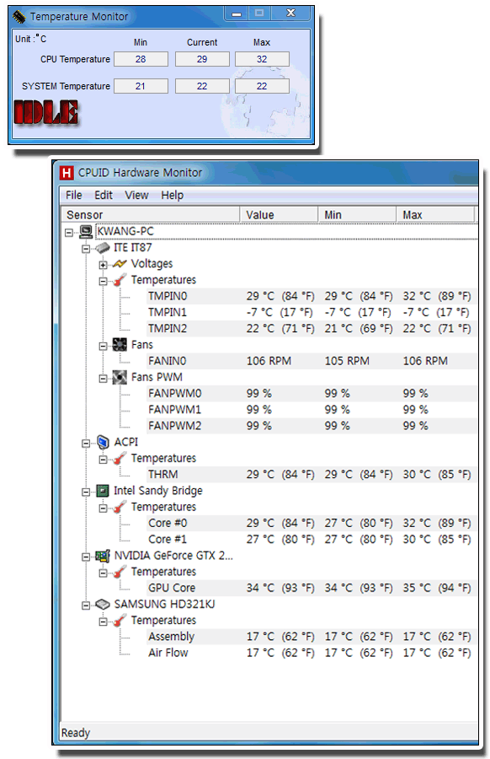Click the Intel Sandy Bridge processor icon
490x759 pixels.
(x=103, y=492)
